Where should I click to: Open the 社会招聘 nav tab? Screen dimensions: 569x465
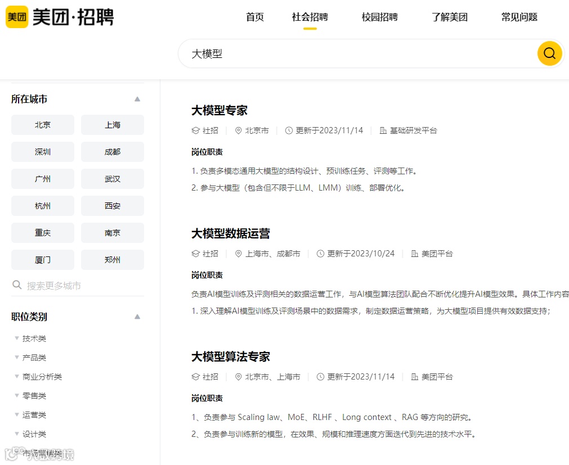310,17
